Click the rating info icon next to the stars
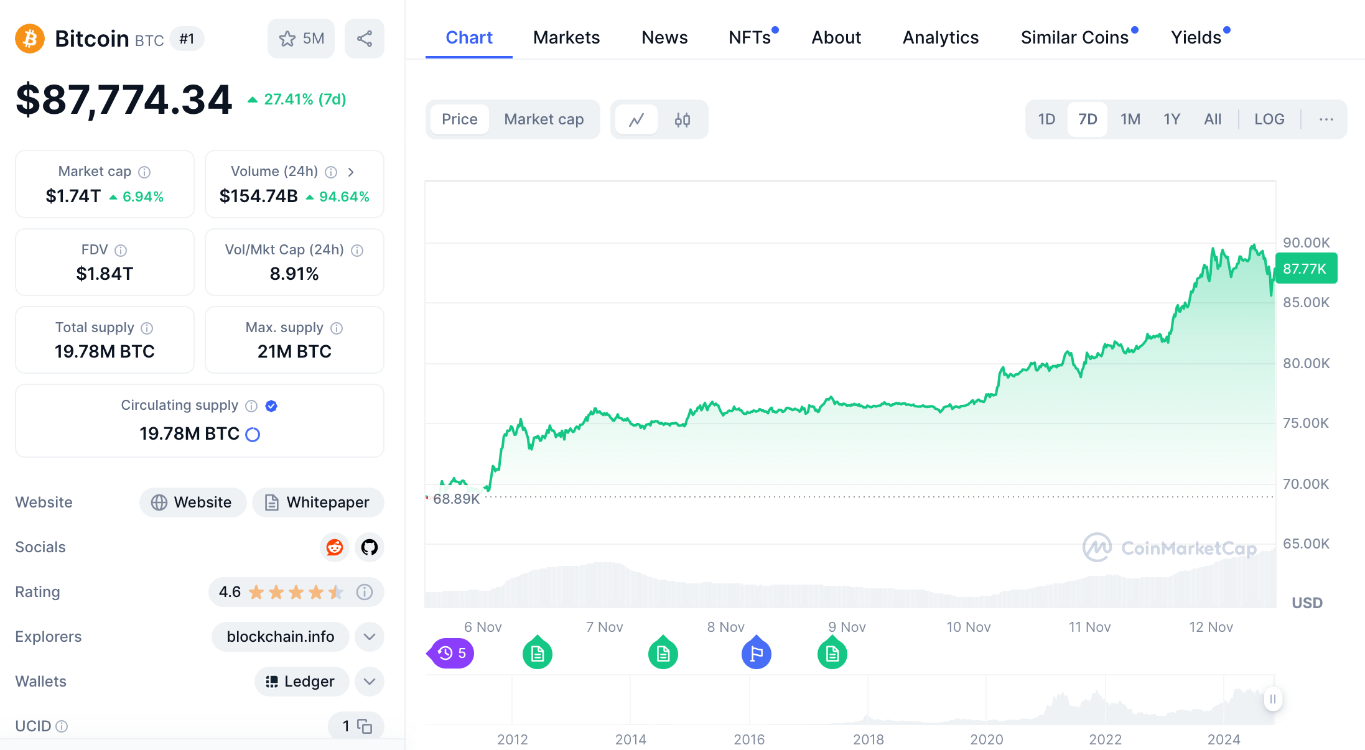The image size is (1365, 750). pos(365,592)
